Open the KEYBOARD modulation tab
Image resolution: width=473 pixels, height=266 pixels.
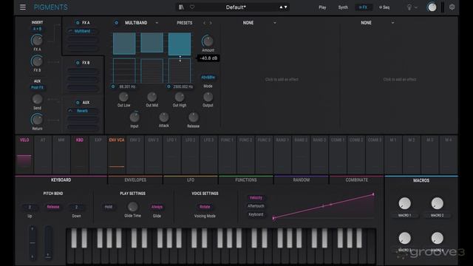coord(61,180)
